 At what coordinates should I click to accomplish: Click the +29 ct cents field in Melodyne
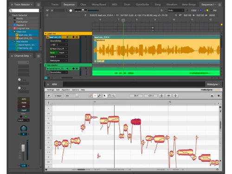[x=151, y=96]
